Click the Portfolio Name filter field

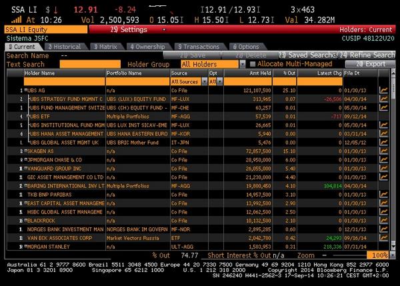pyautogui.click(x=138, y=81)
